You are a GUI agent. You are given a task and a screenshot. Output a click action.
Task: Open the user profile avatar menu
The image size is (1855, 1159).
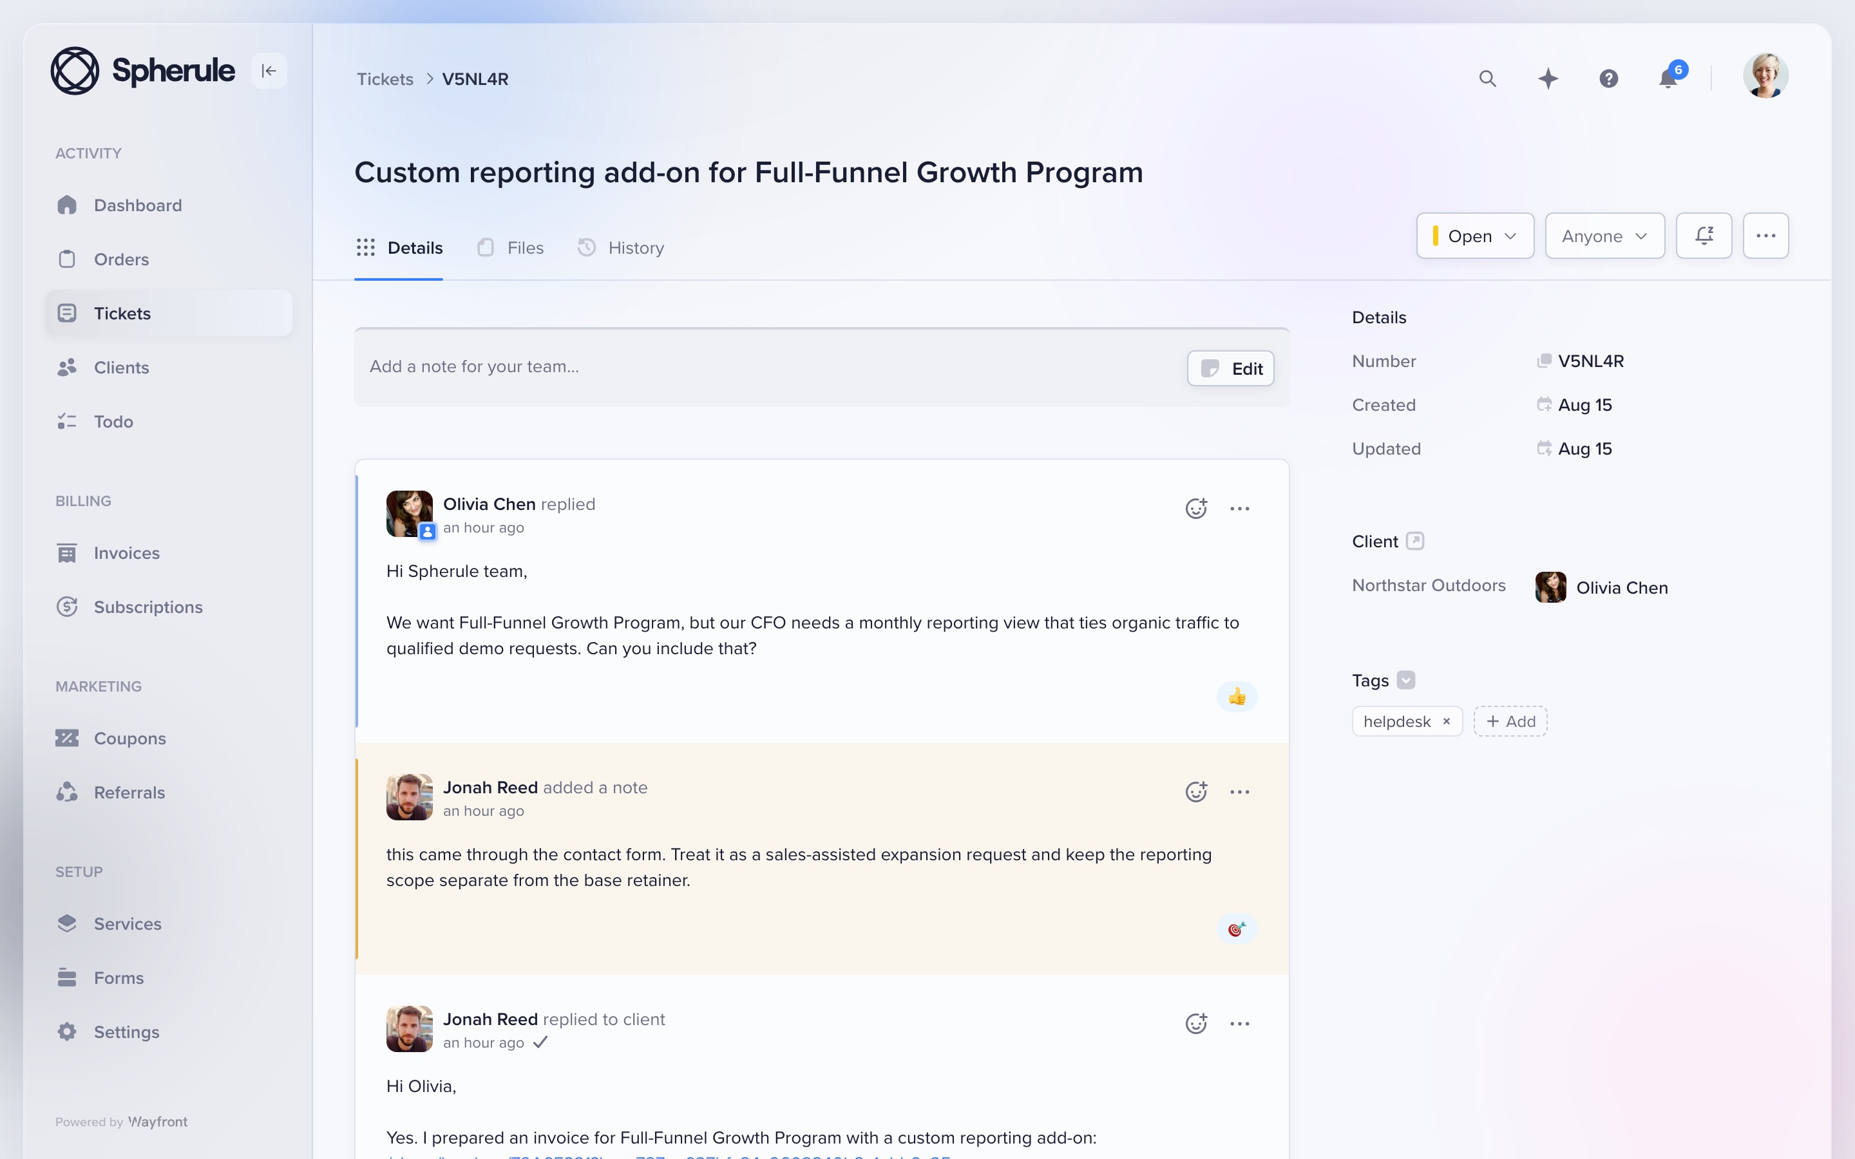pyautogui.click(x=1765, y=76)
